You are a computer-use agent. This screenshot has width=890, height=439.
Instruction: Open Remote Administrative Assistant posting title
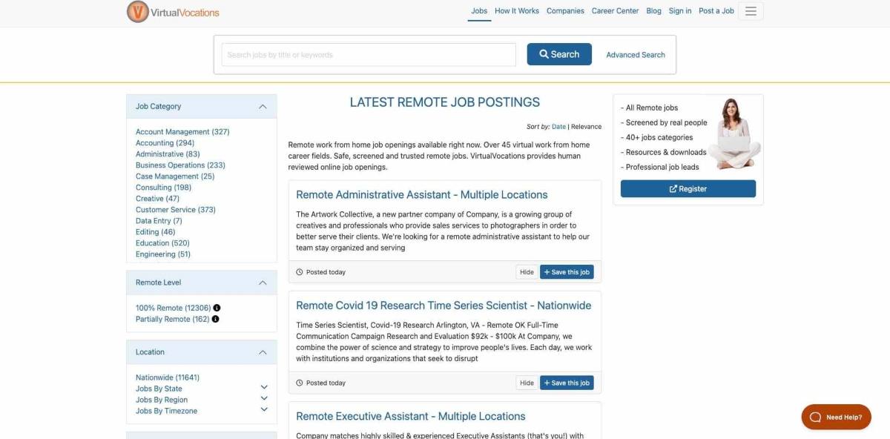pos(421,195)
